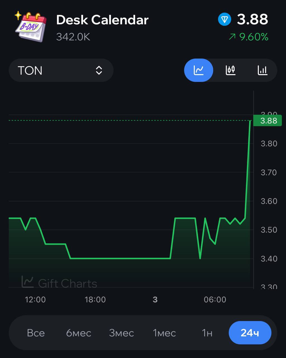
Task: Tap the Desk Calendar title text
Action: (x=102, y=20)
